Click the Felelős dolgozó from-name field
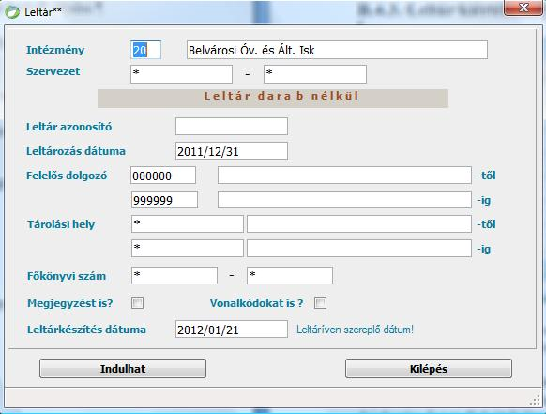 pos(344,176)
